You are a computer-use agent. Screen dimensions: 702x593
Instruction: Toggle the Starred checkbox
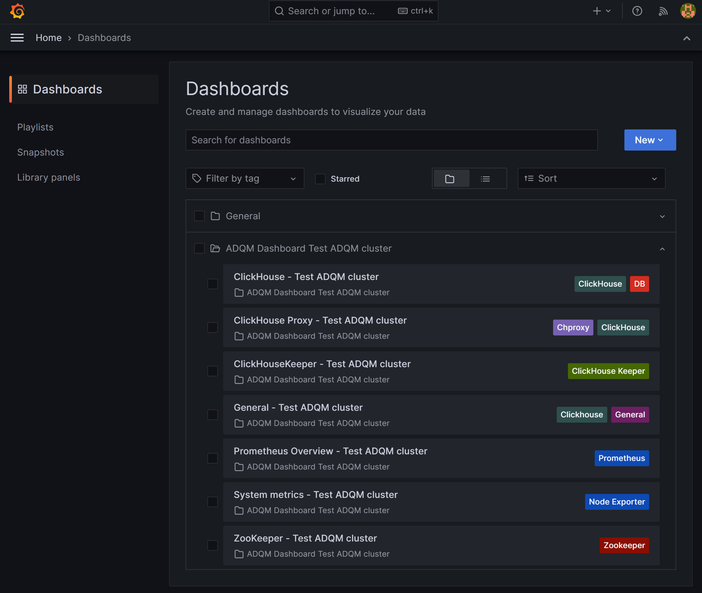pos(320,179)
